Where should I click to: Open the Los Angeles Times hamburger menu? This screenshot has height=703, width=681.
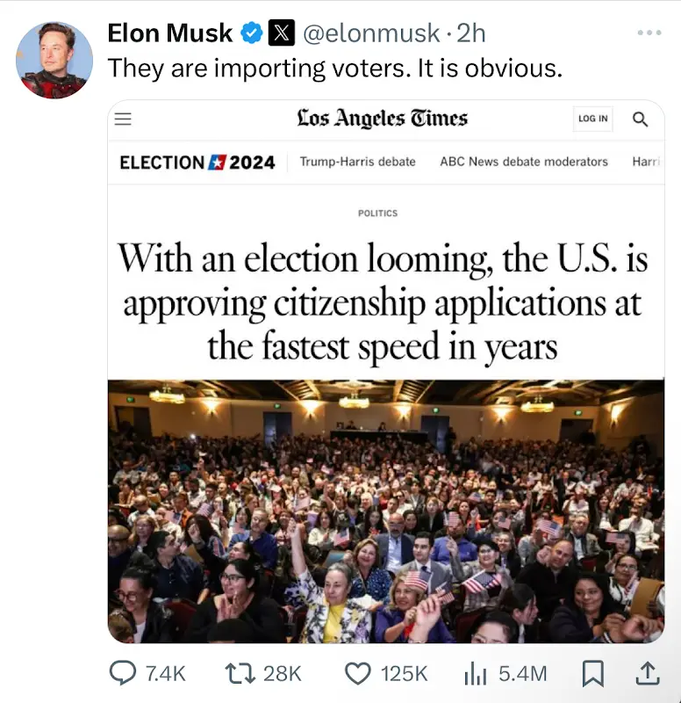[x=124, y=120]
